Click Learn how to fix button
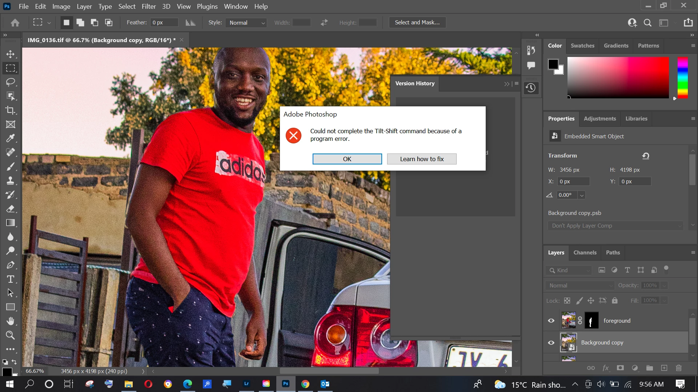The image size is (698, 392). point(421,159)
